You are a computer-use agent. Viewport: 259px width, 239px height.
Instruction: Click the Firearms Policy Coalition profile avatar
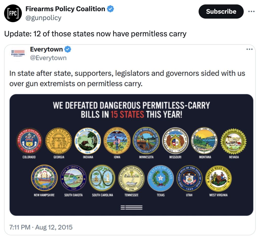pos(13,13)
